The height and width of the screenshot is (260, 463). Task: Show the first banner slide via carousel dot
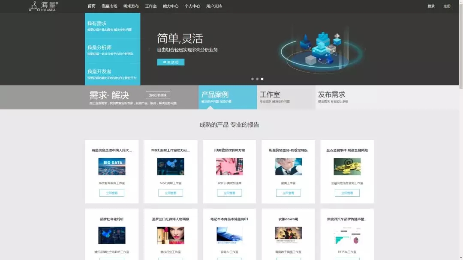point(253,79)
